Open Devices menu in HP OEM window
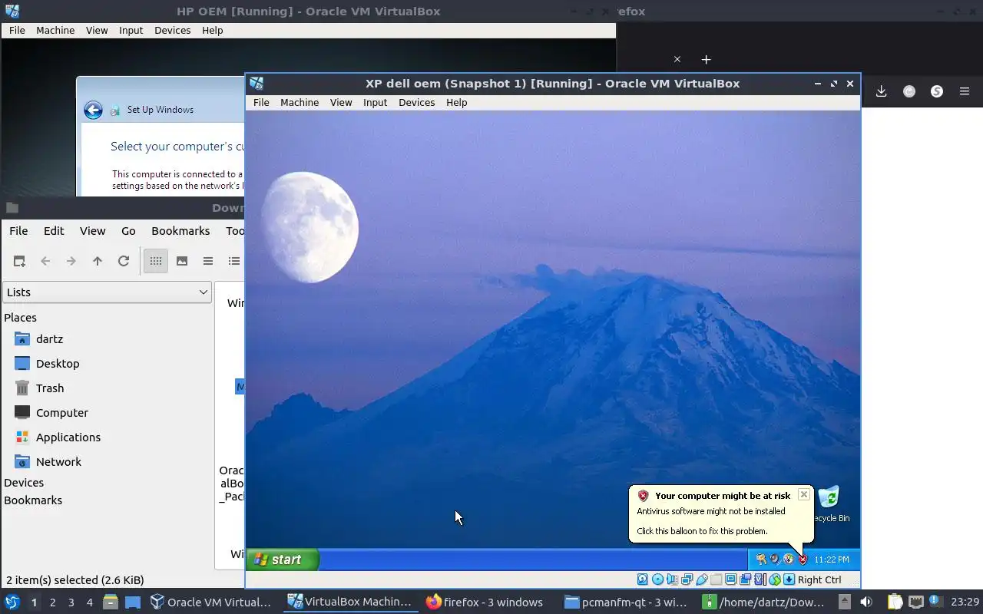Viewport: 983px width, 614px height. [x=172, y=30]
